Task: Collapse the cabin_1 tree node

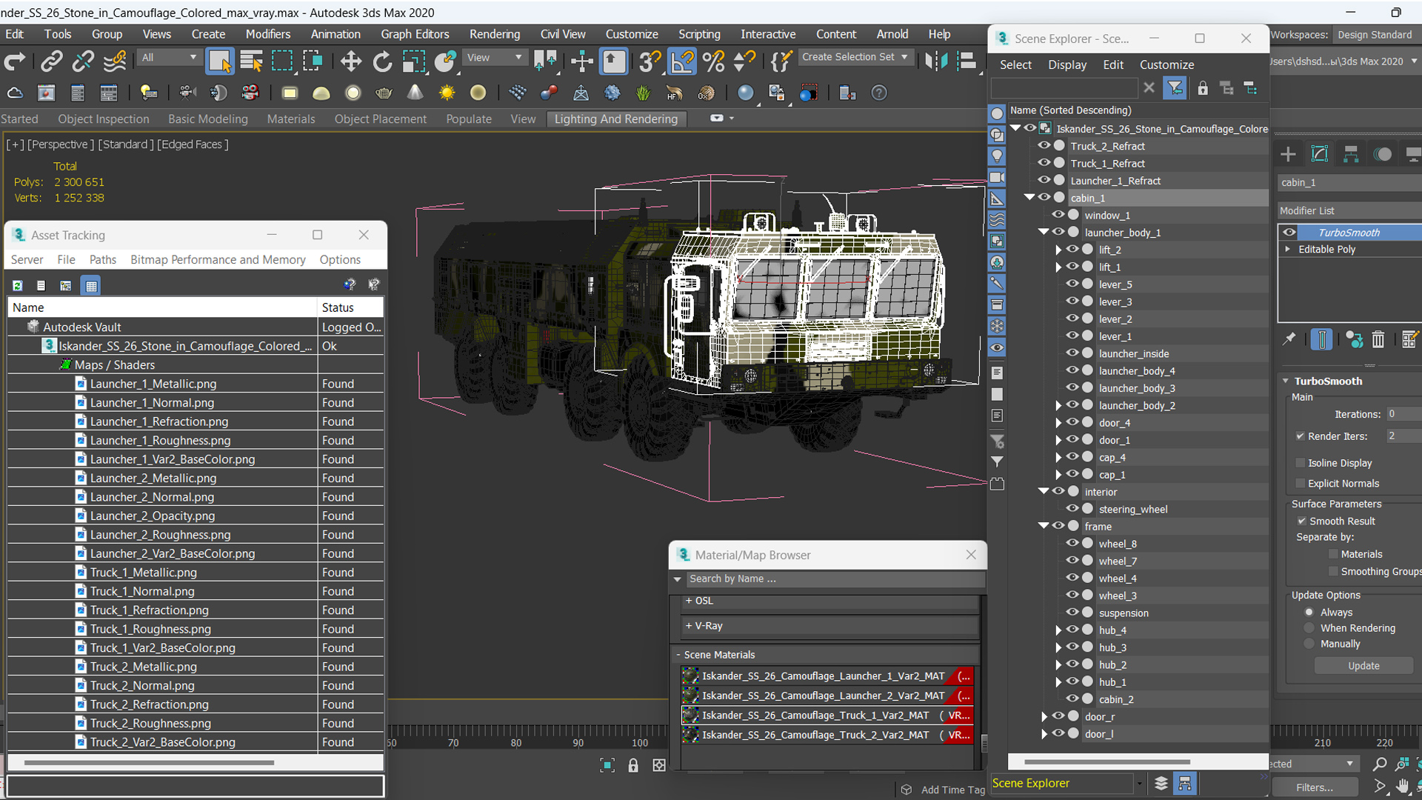Action: click(x=1029, y=197)
